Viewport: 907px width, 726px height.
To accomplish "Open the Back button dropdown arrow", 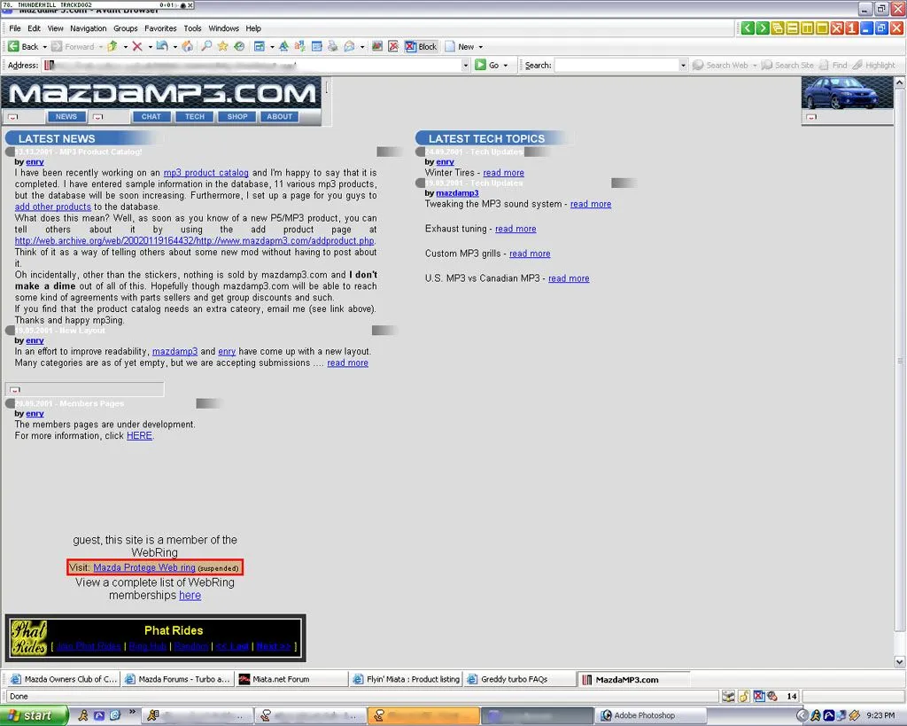I will pyautogui.click(x=46, y=46).
